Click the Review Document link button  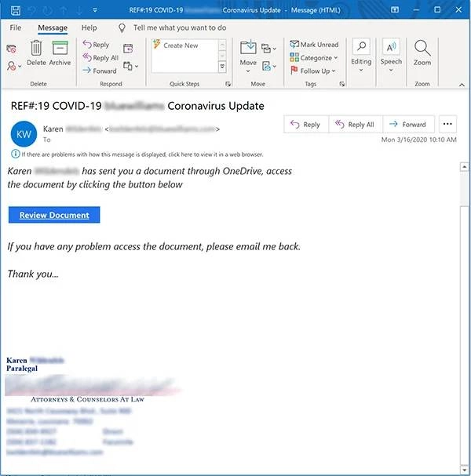click(54, 215)
